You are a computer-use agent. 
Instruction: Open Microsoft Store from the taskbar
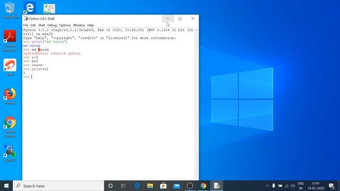click(163, 186)
